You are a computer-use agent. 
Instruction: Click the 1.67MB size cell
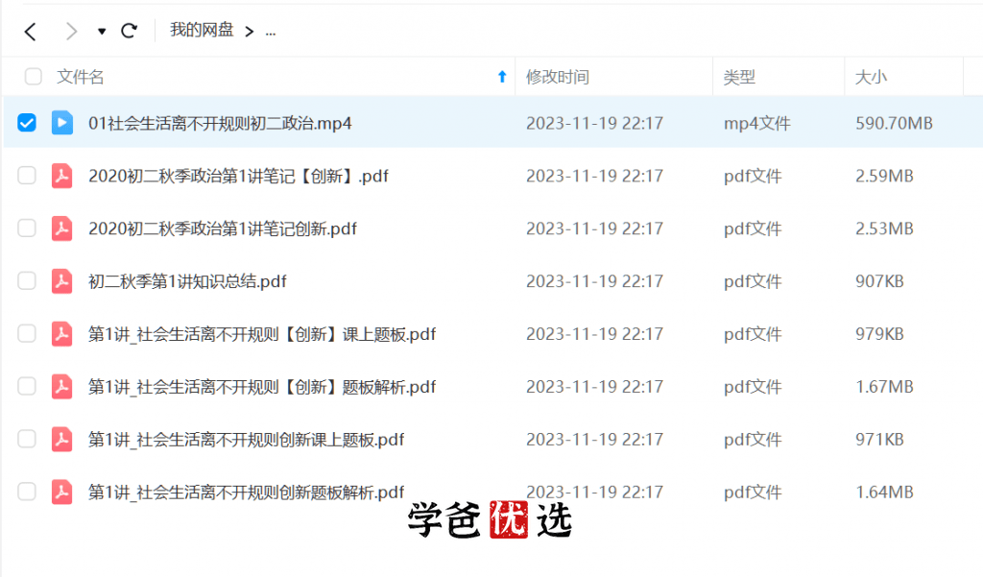[x=884, y=386]
